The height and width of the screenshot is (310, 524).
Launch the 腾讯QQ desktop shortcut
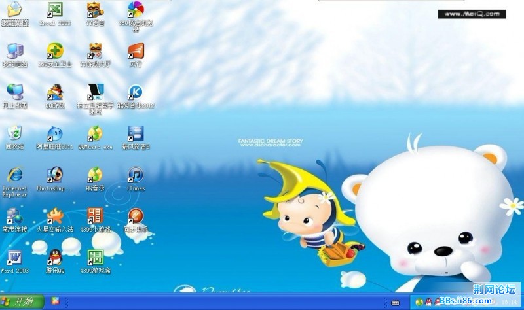[x=55, y=257]
